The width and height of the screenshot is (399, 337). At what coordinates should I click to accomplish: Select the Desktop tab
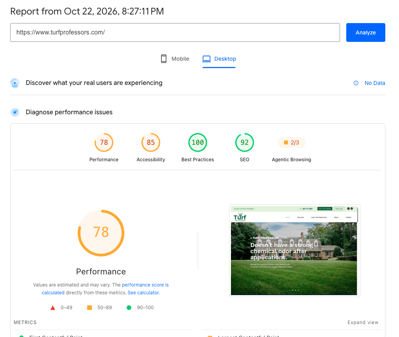(x=219, y=59)
